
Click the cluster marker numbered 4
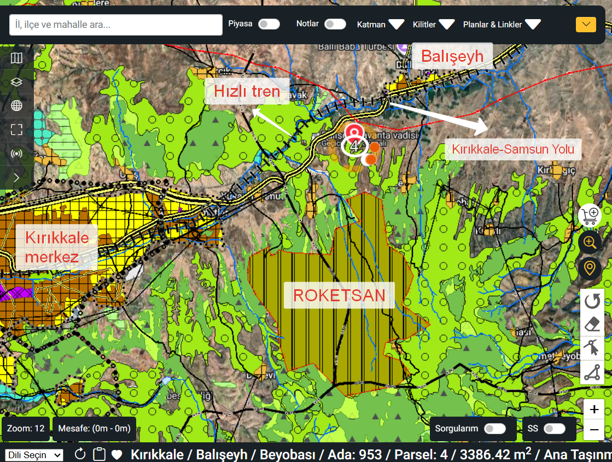point(354,147)
